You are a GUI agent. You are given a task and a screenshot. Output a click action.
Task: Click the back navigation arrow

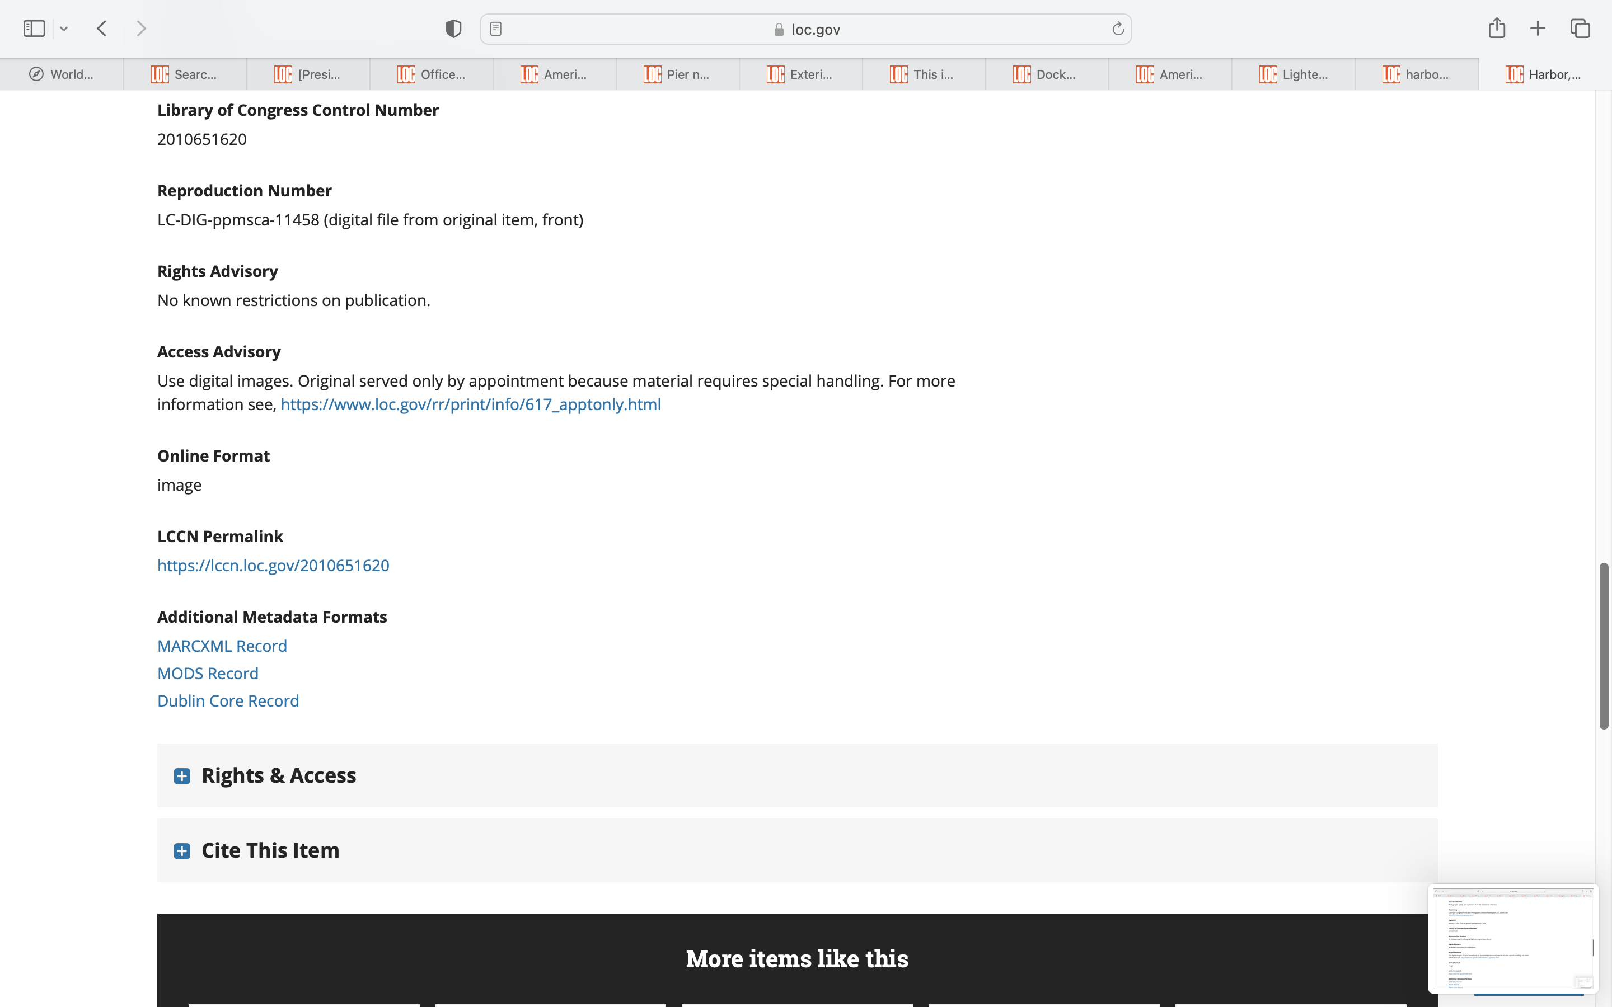point(102,29)
